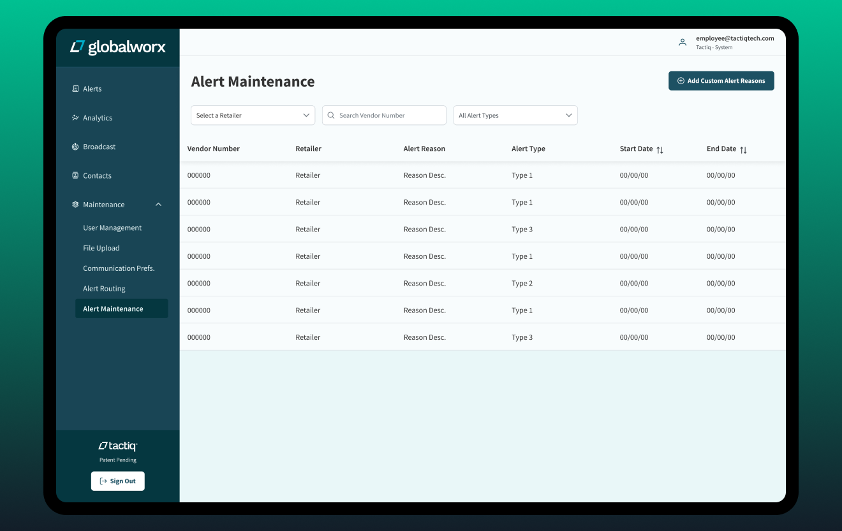Go to Communication Prefs. submenu
Viewport: 842px width, 531px height.
tap(119, 268)
